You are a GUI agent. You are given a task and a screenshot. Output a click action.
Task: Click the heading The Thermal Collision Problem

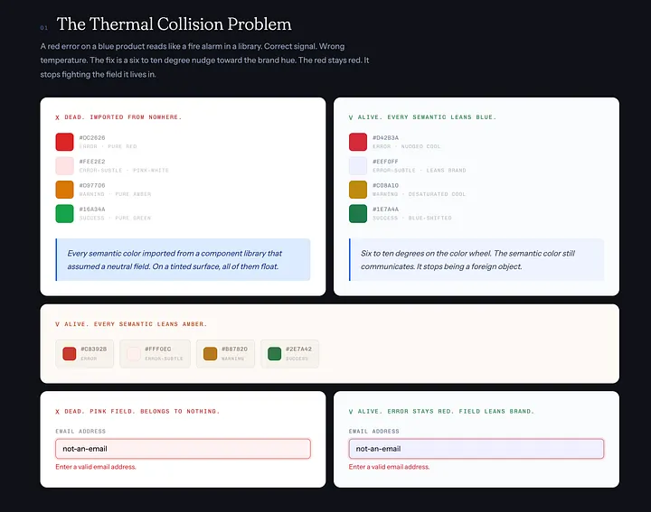point(174,24)
